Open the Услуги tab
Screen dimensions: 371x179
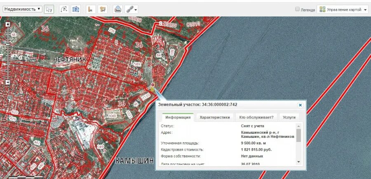289,117
